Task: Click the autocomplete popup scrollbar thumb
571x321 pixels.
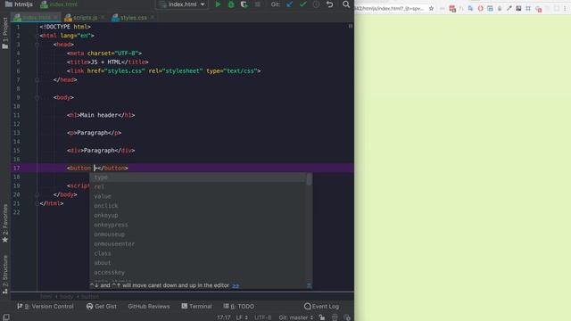Action: coord(310,179)
